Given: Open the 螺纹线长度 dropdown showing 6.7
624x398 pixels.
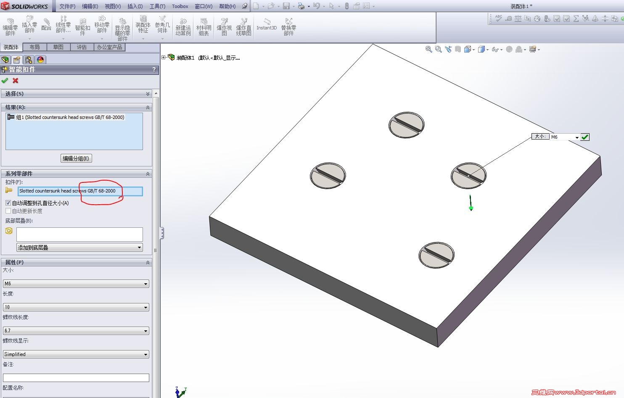Looking at the screenshot, I should [76, 331].
